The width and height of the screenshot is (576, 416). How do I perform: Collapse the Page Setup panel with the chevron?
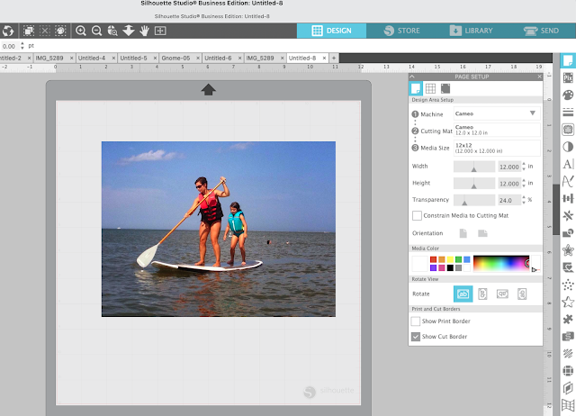tap(412, 77)
